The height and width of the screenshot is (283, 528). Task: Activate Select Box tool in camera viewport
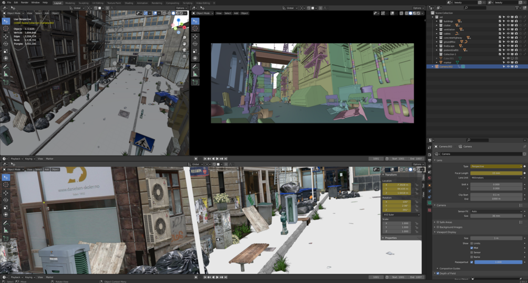pos(195,21)
